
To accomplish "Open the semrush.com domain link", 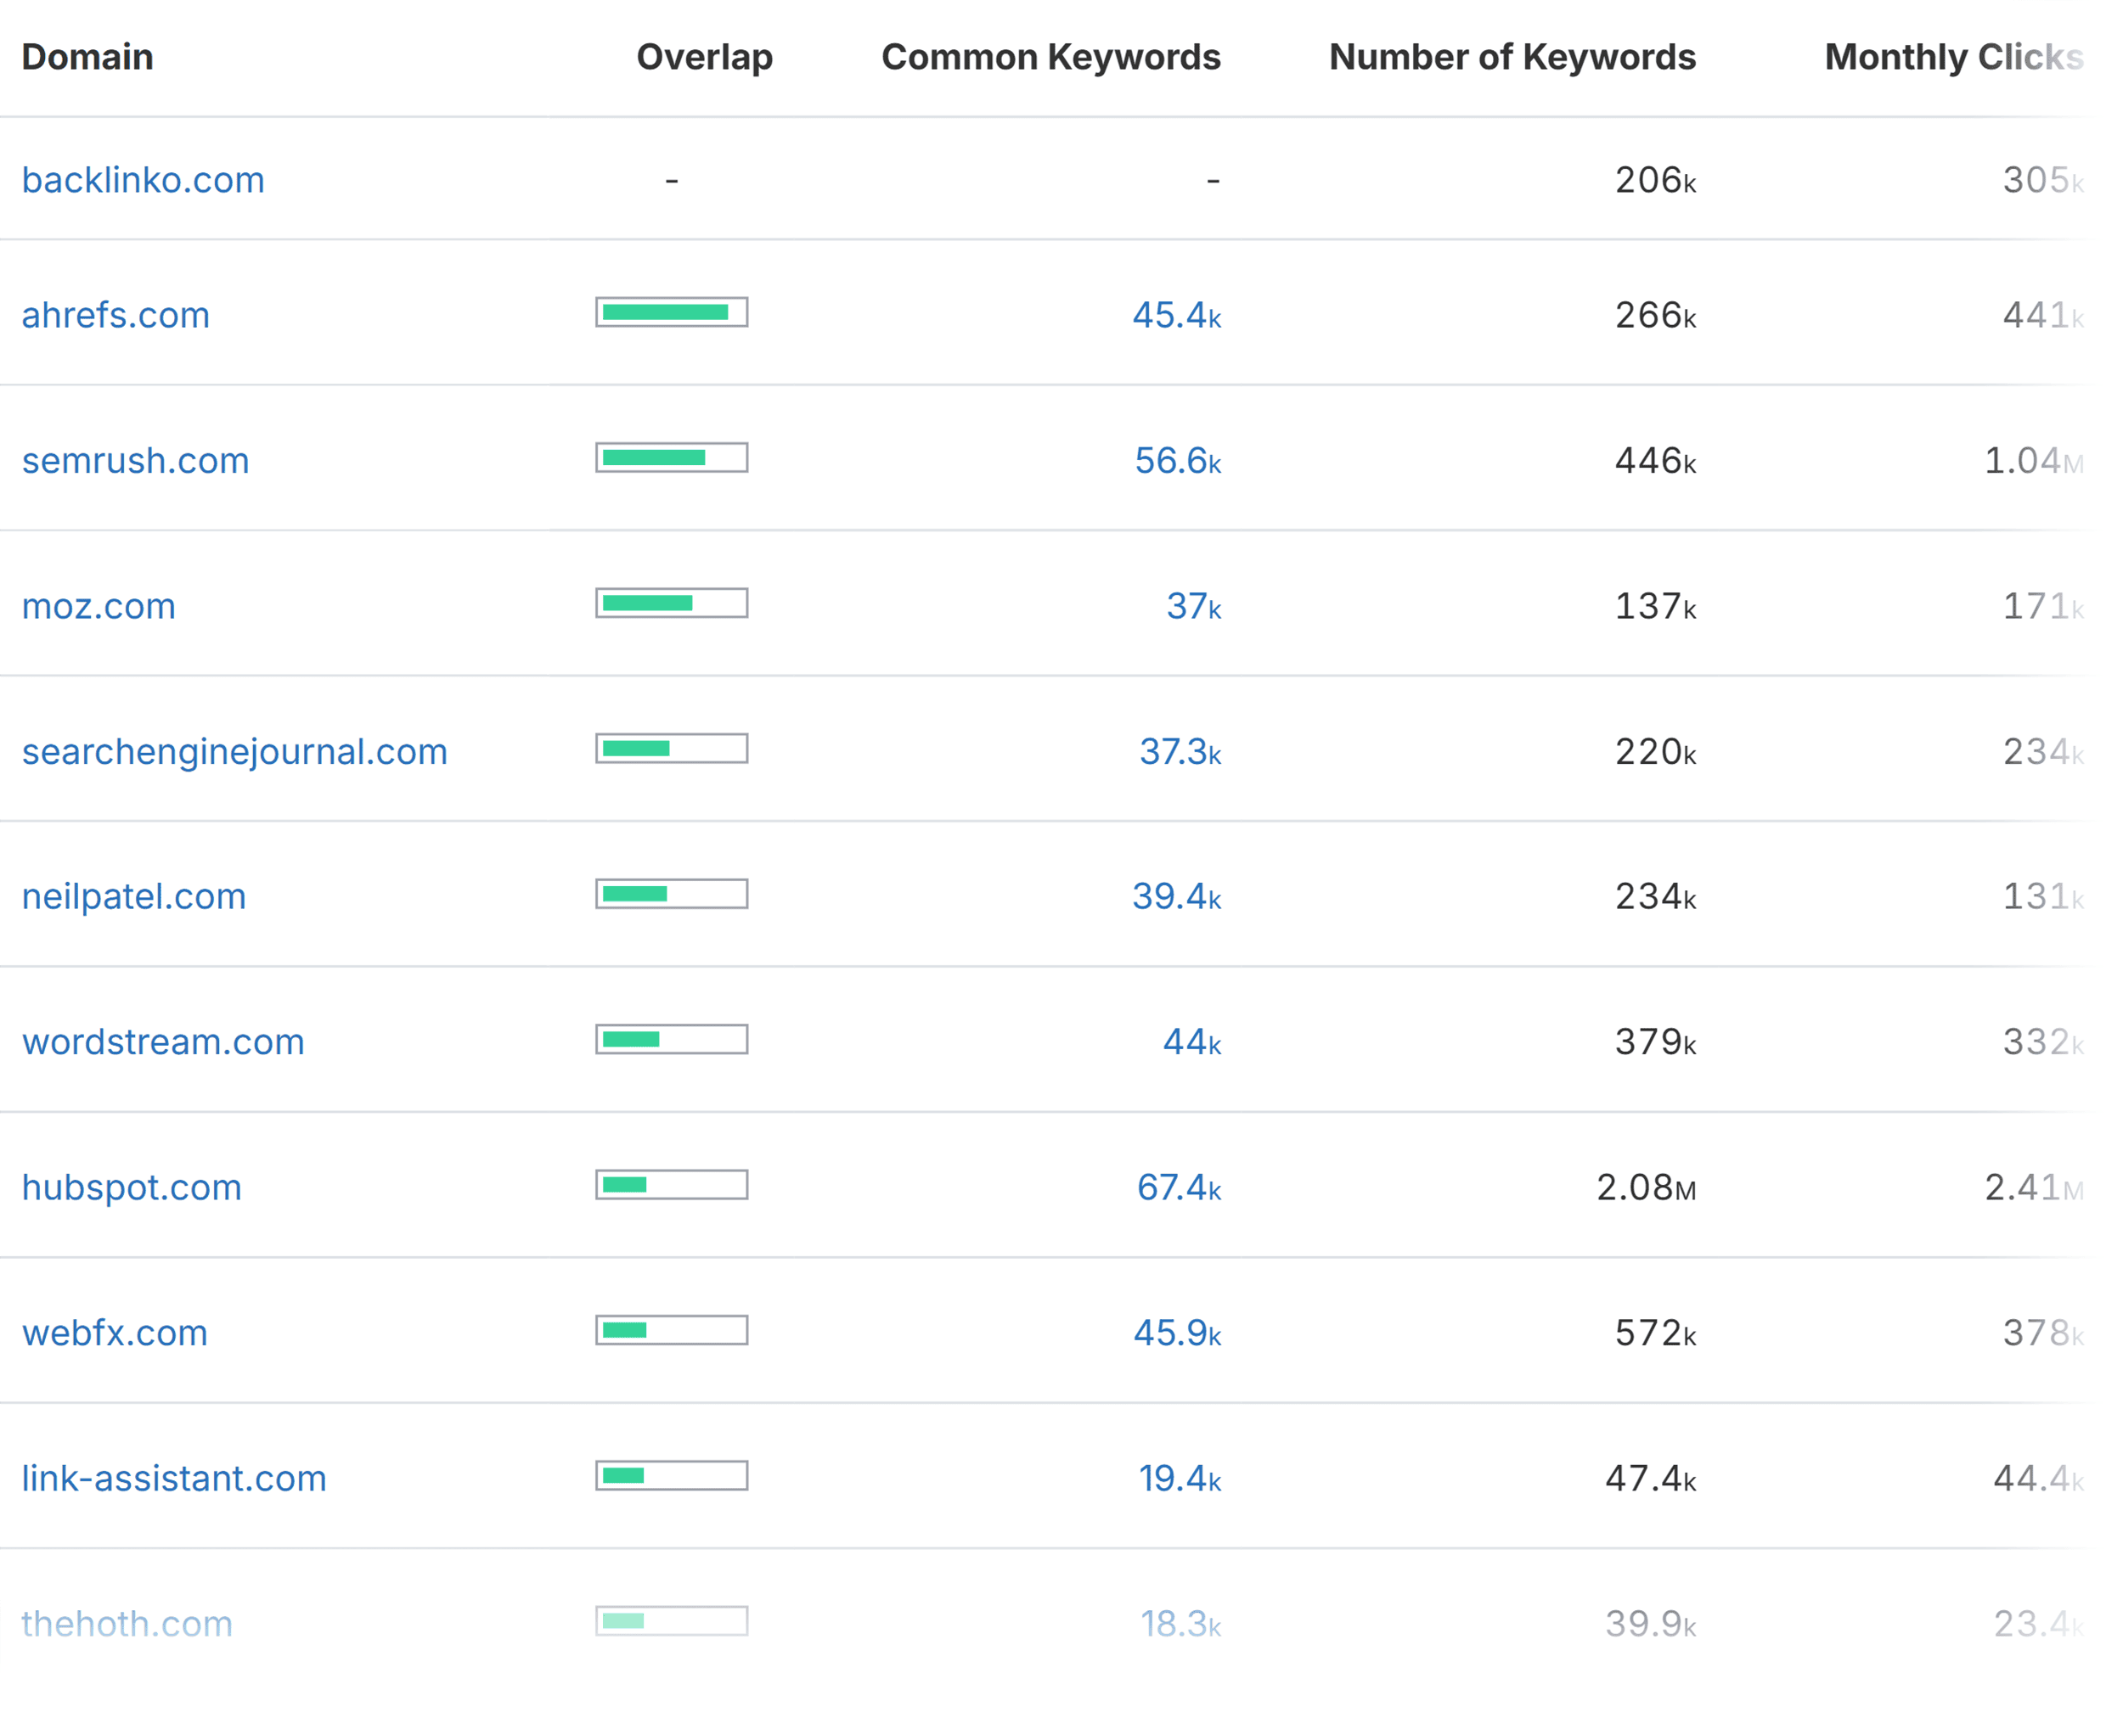I will [x=136, y=460].
